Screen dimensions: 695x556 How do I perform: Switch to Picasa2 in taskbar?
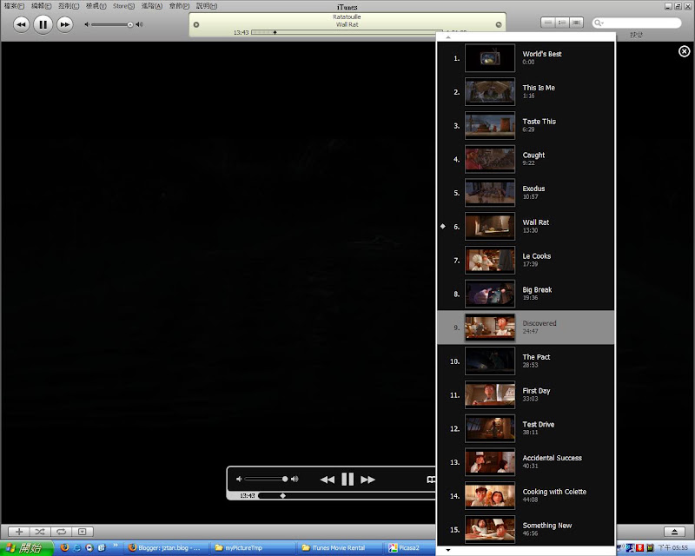click(x=410, y=548)
